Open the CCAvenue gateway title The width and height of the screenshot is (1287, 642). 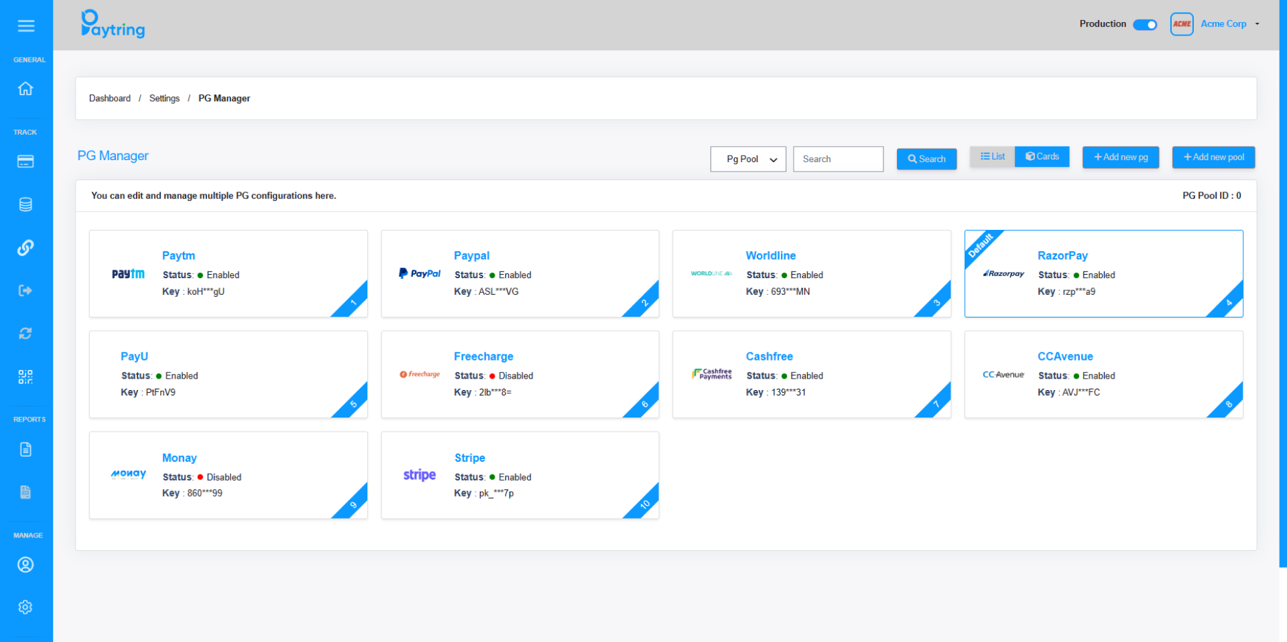point(1065,357)
